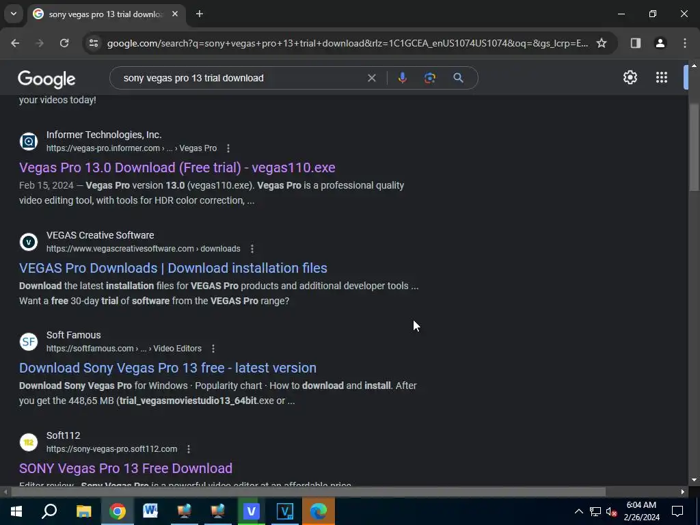This screenshot has width=700, height=525.
Task: Open more options for Soft Famous result
Action: tap(213, 349)
